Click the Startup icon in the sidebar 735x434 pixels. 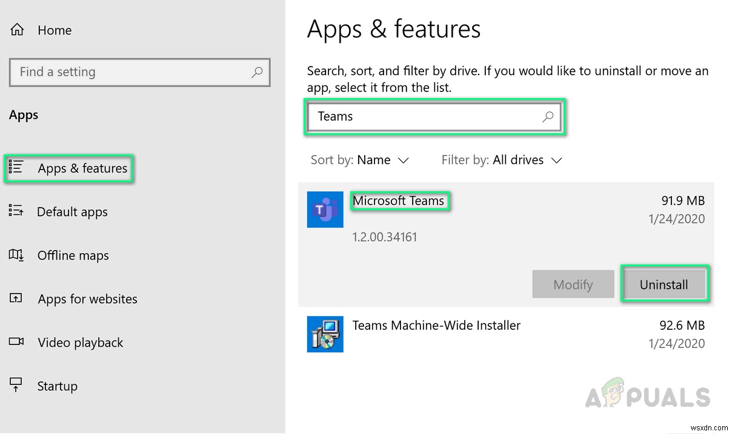[x=16, y=385]
